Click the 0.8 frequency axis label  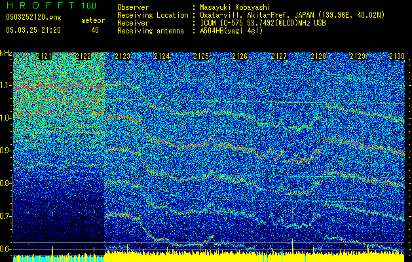coord(6,183)
